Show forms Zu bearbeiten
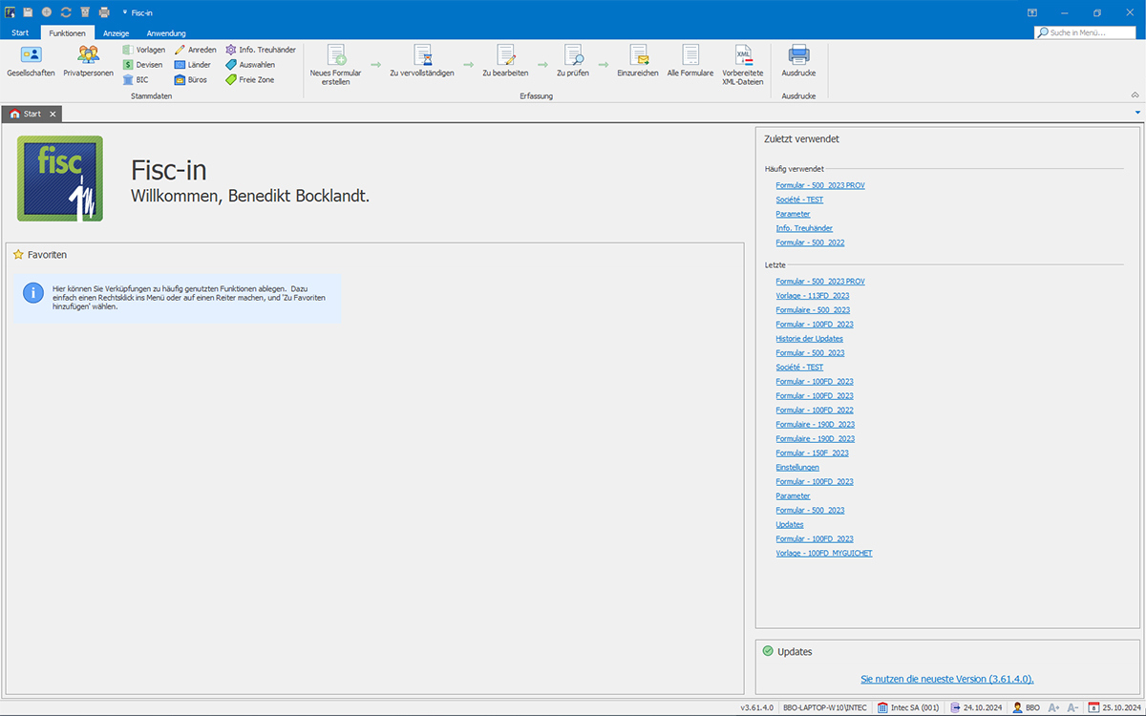Screen dimensions: 1146x716 point(505,60)
